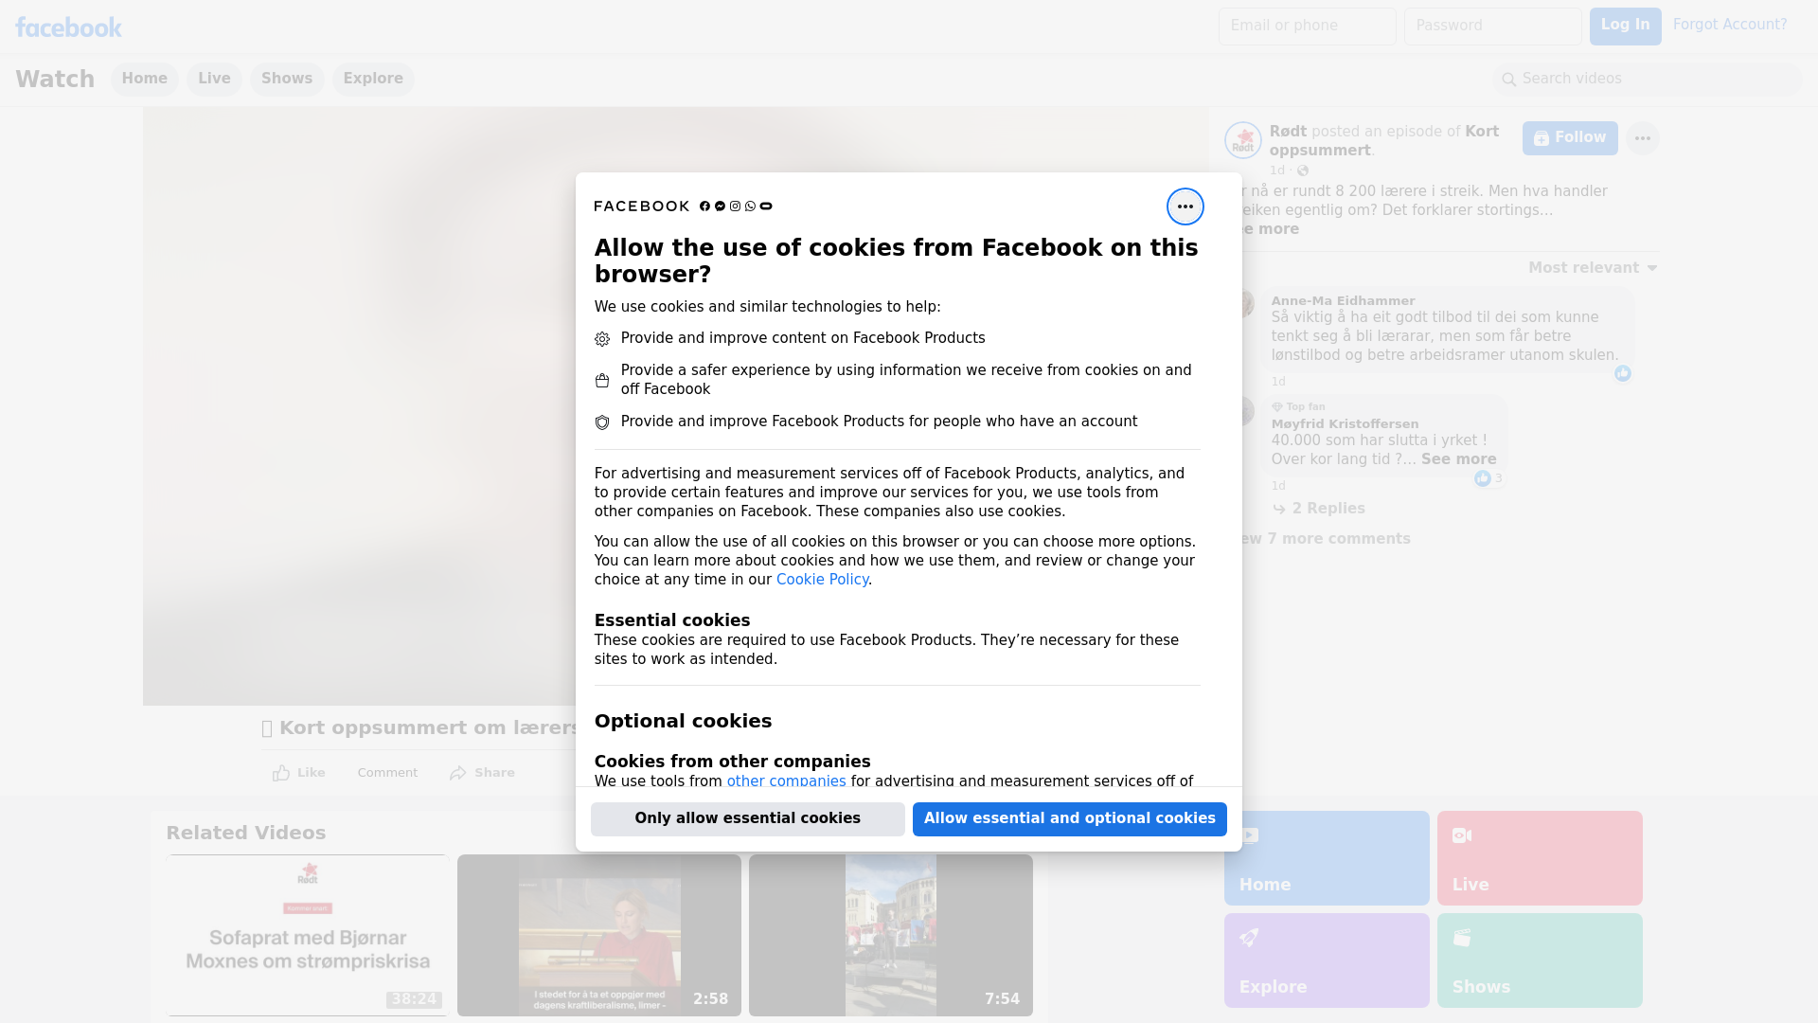Image resolution: width=1818 pixels, height=1023 pixels.
Task: Click Instagram icon in cookie dialog header
Action: pos(735,206)
